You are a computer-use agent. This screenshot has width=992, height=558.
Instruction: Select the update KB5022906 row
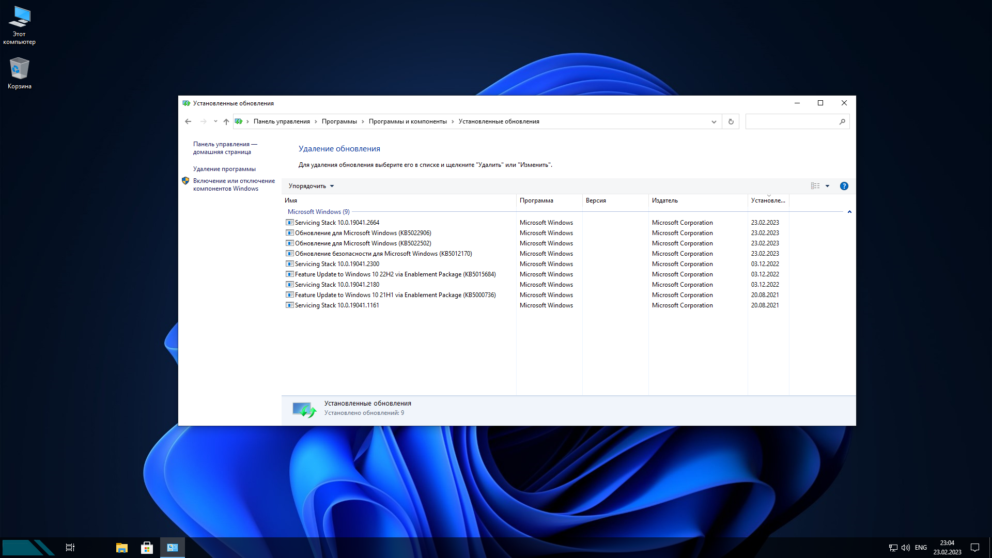pyautogui.click(x=363, y=233)
